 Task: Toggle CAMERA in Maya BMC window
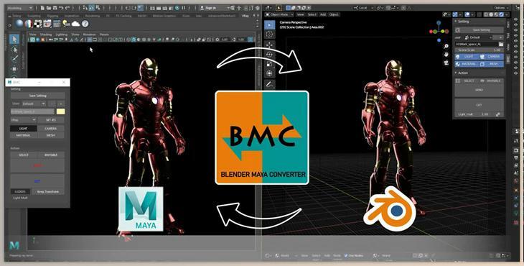click(50, 129)
